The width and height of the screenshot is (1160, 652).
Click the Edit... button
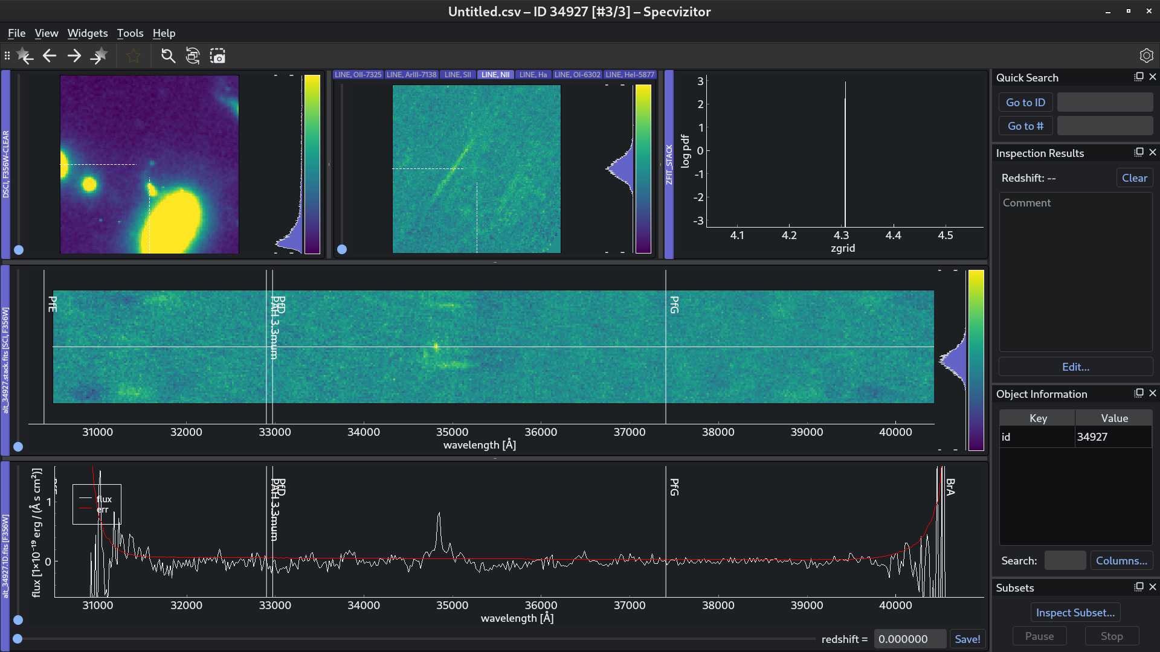click(x=1075, y=367)
